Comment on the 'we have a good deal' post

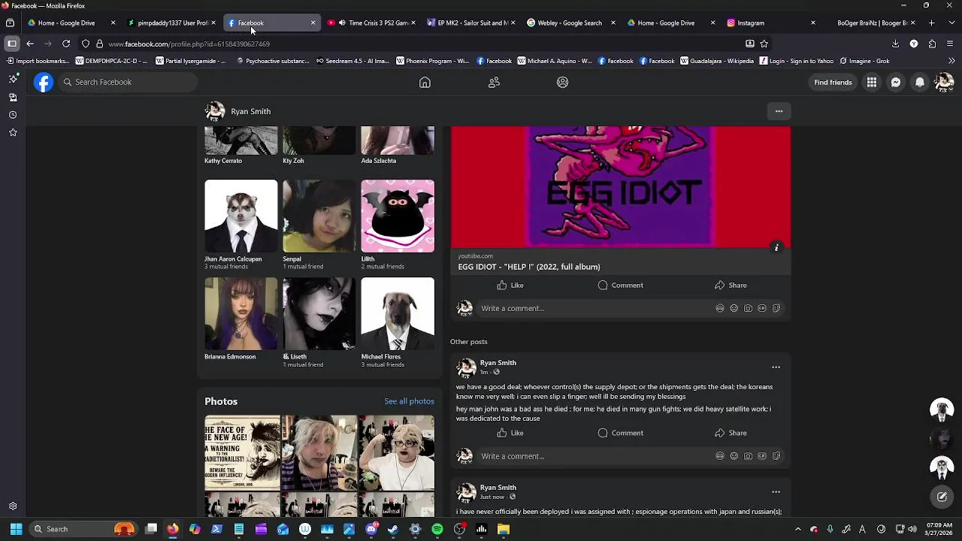(621, 433)
